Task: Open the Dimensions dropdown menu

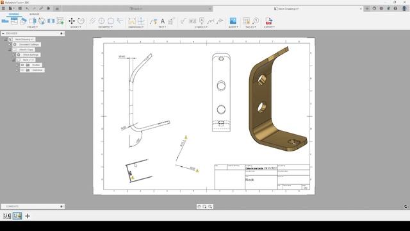Action: [x=136, y=27]
